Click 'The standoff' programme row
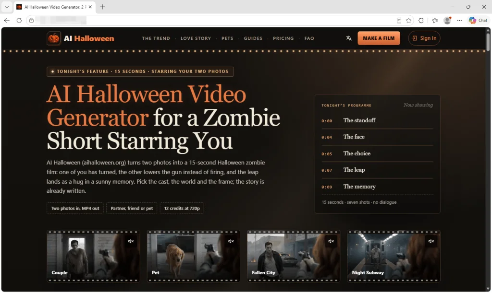Image resolution: width=492 pixels, height=293 pixels. [x=377, y=120]
